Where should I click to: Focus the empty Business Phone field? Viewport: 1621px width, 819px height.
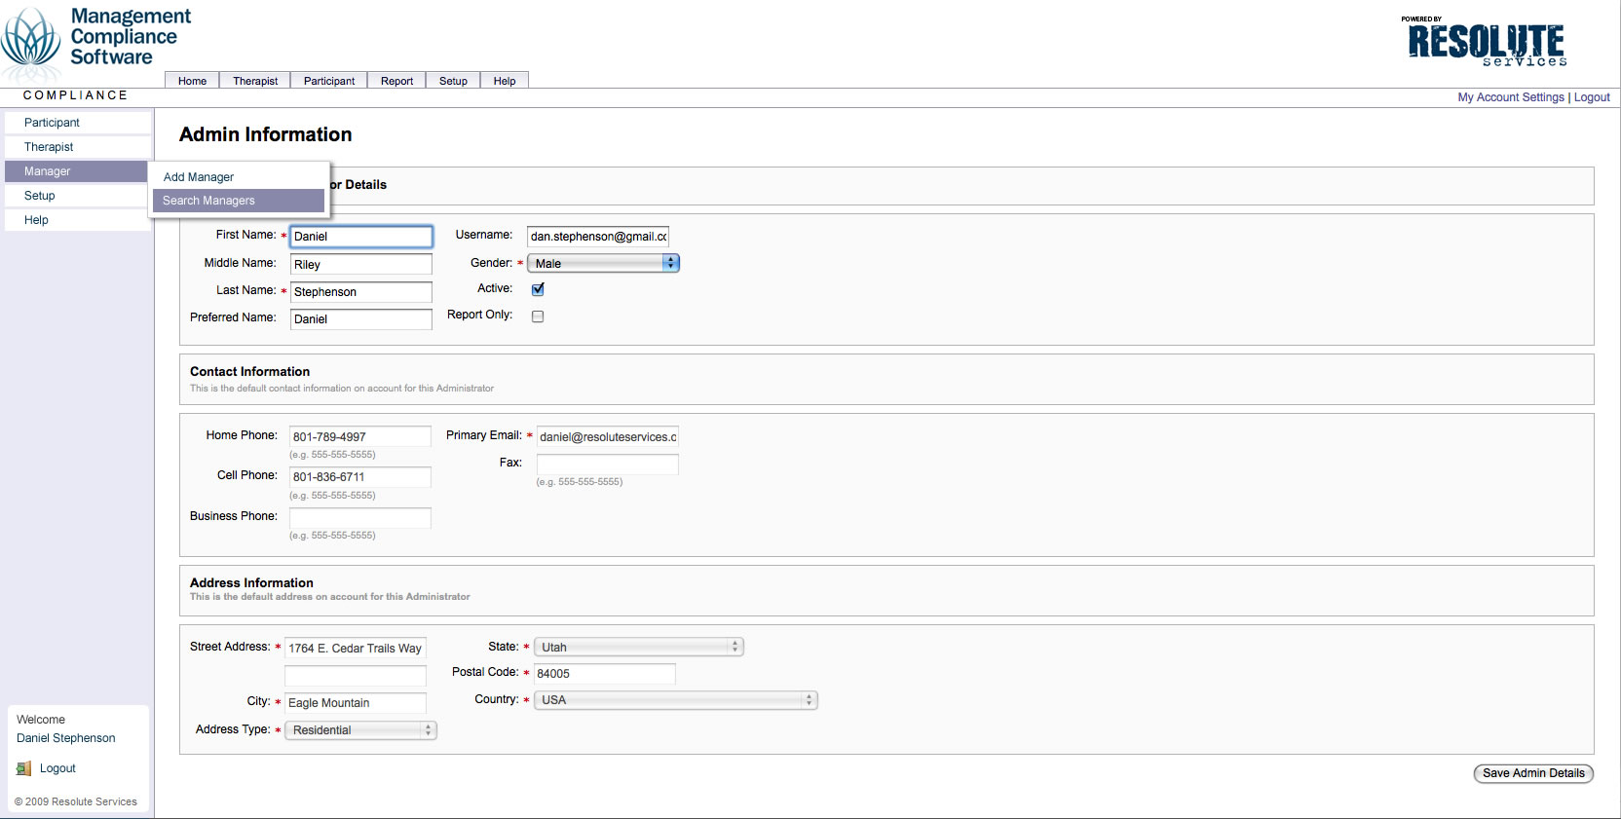(360, 518)
